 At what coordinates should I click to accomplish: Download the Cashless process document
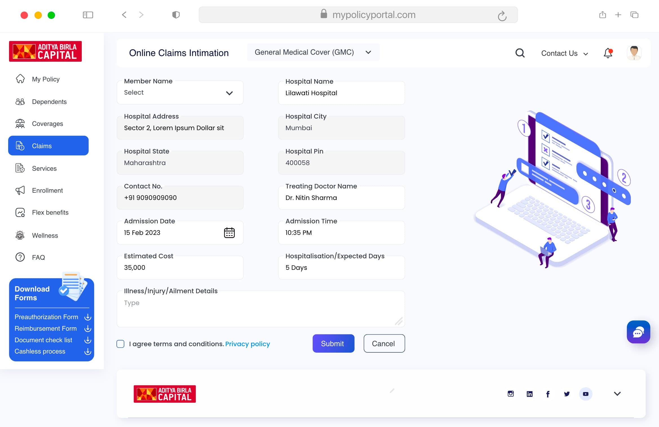88,352
